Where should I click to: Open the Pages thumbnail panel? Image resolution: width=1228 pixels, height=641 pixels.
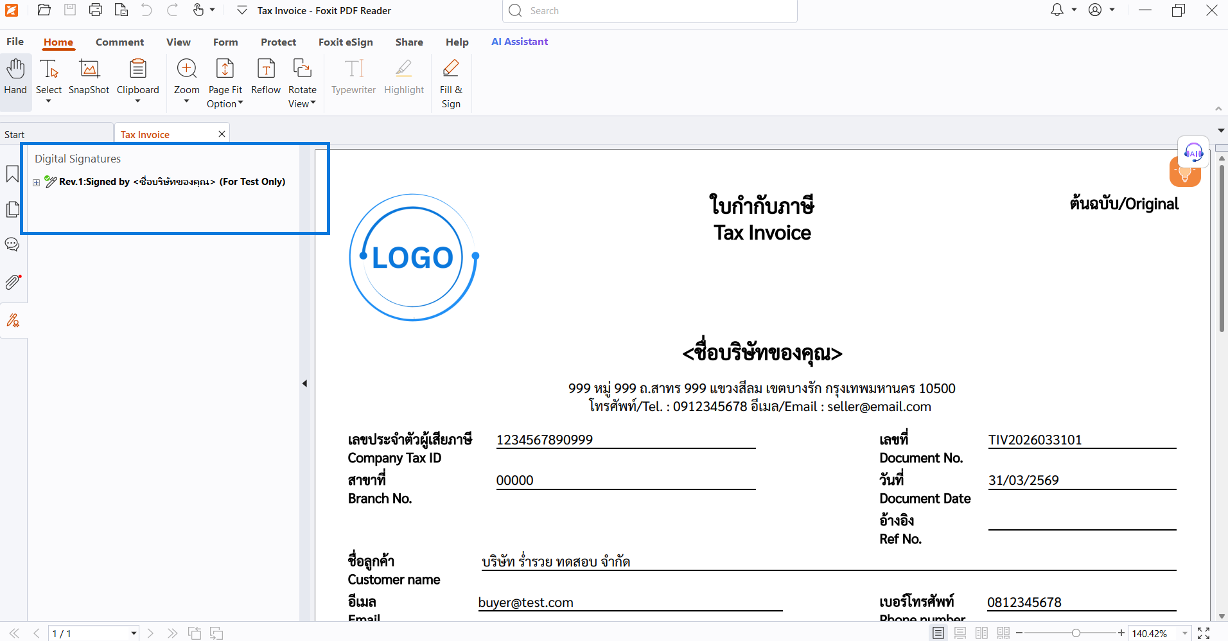(x=12, y=209)
